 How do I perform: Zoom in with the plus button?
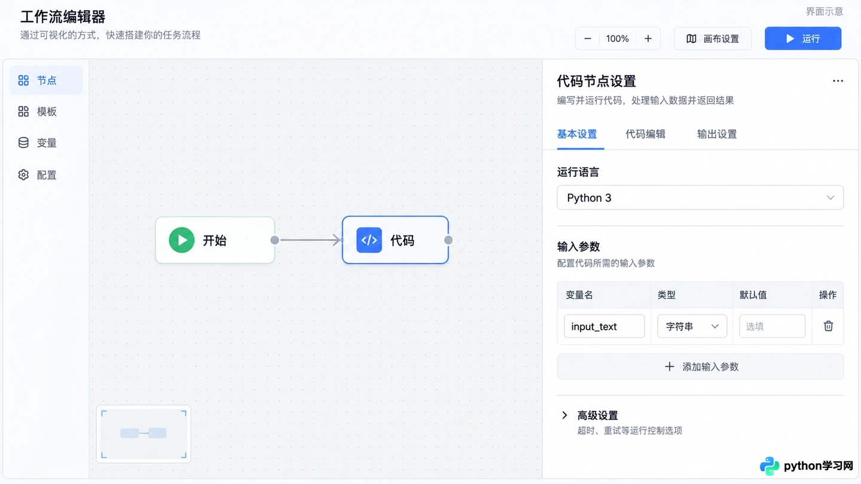tap(648, 39)
